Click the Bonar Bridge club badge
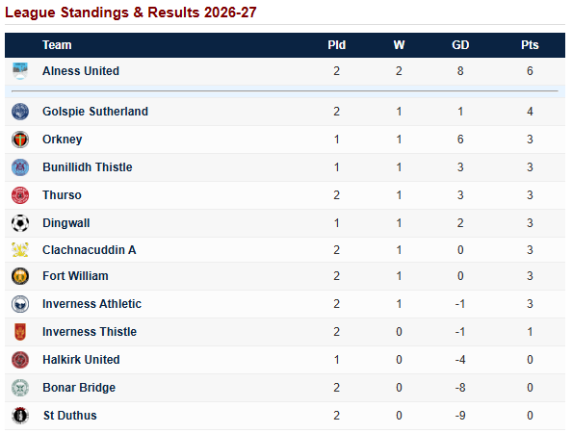This screenshot has height=433, width=572. [20, 388]
